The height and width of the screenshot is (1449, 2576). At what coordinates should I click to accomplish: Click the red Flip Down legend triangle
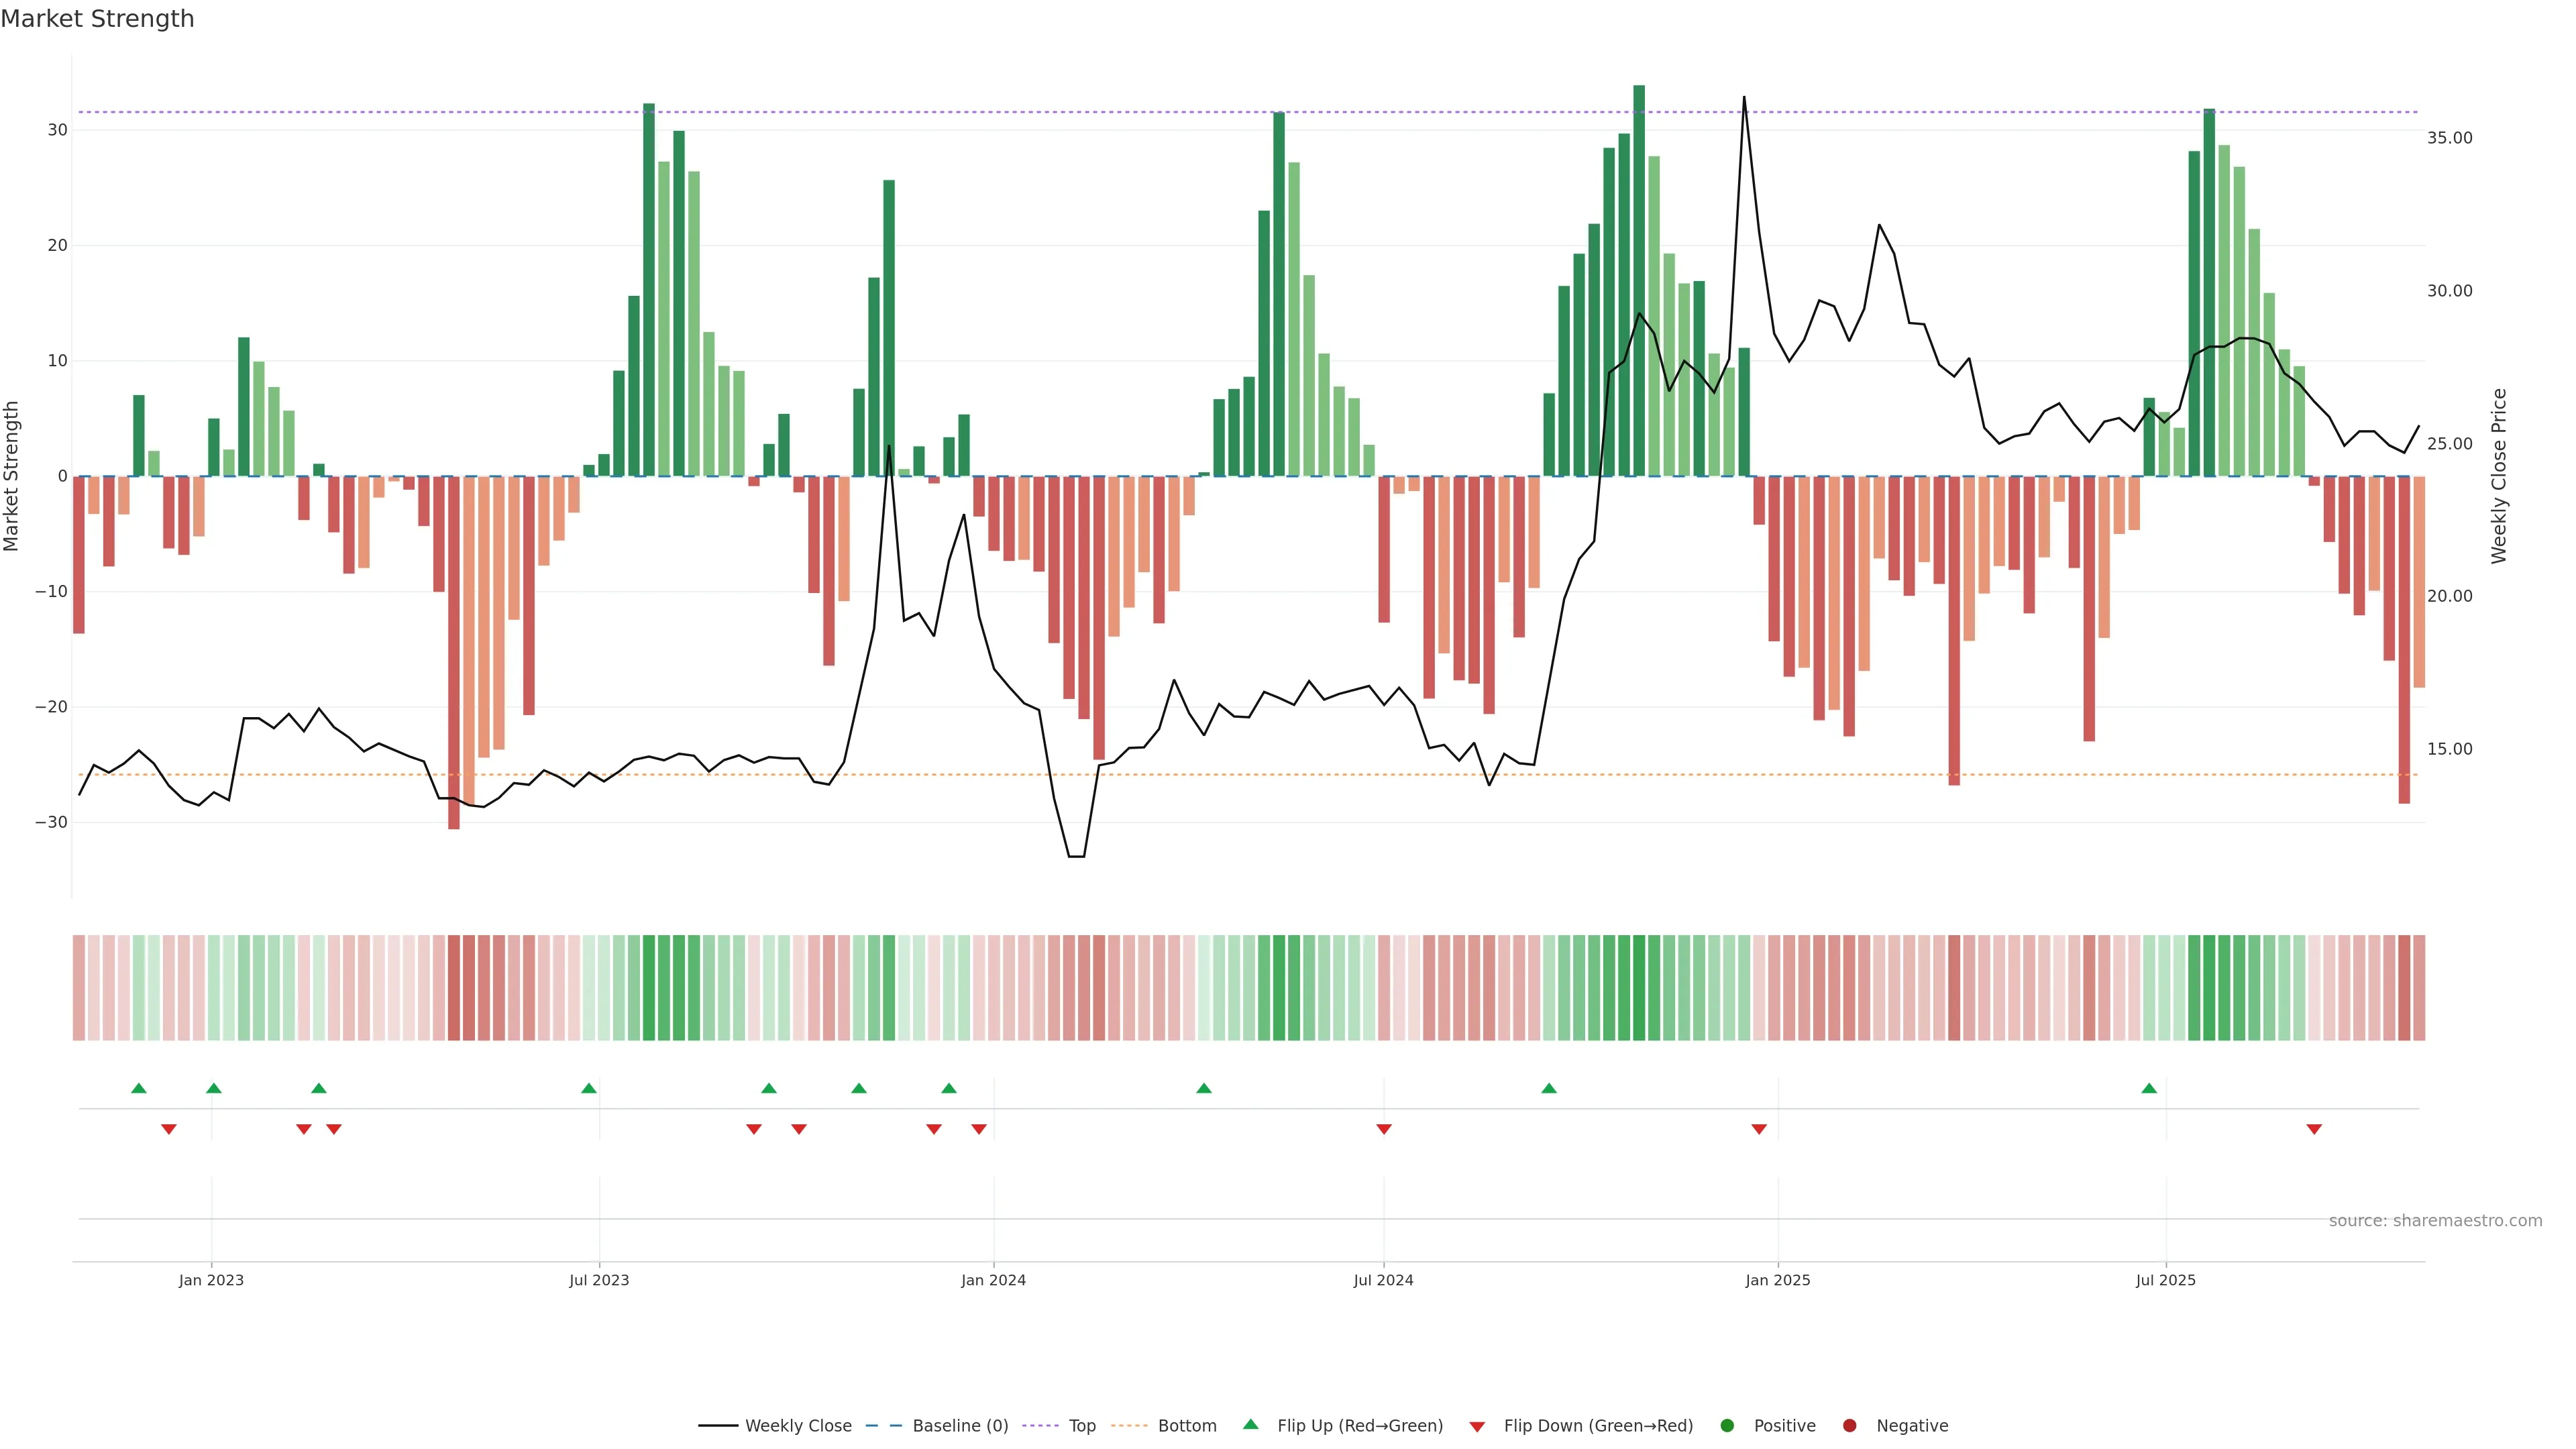1477,1427
